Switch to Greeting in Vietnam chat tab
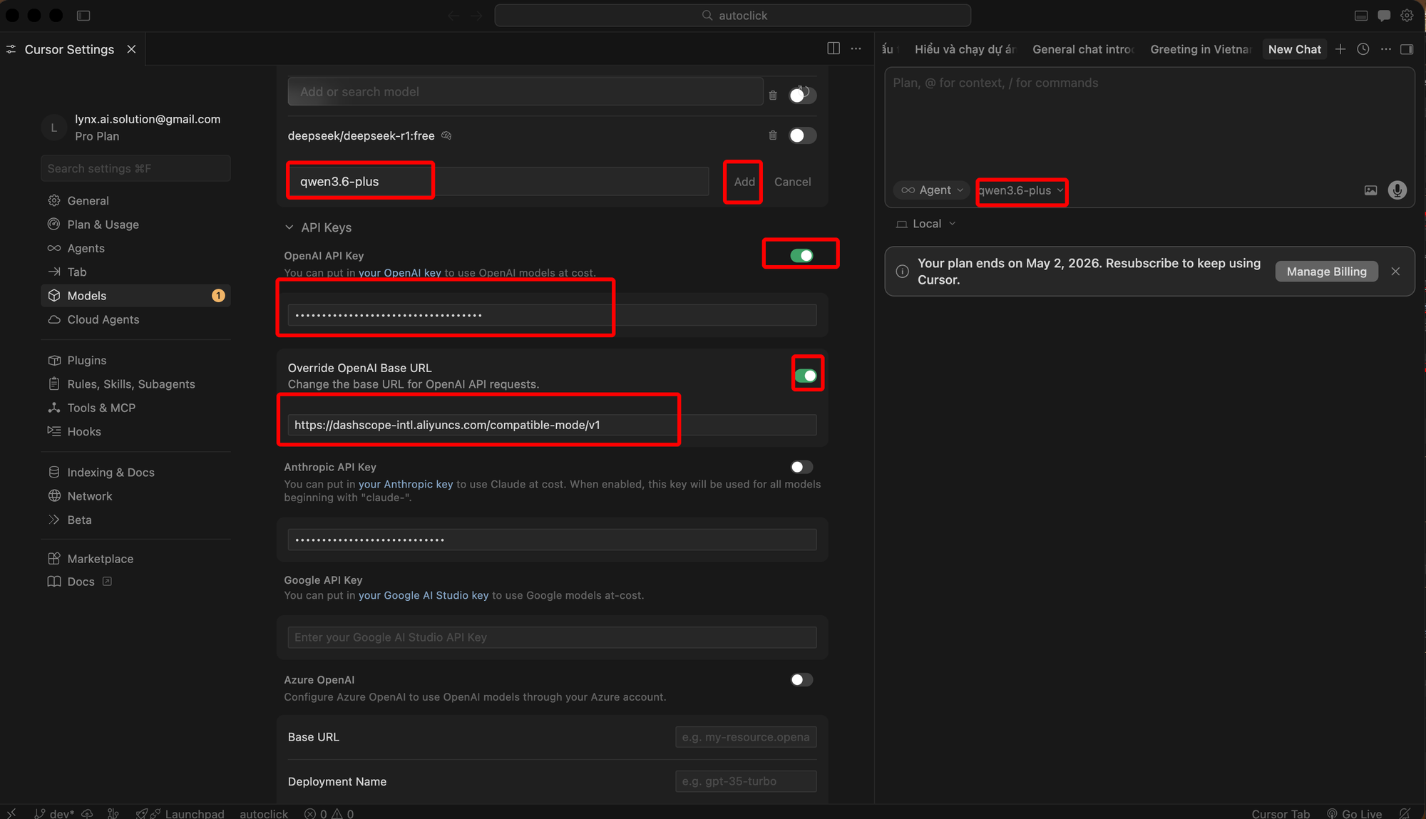 (1200, 49)
